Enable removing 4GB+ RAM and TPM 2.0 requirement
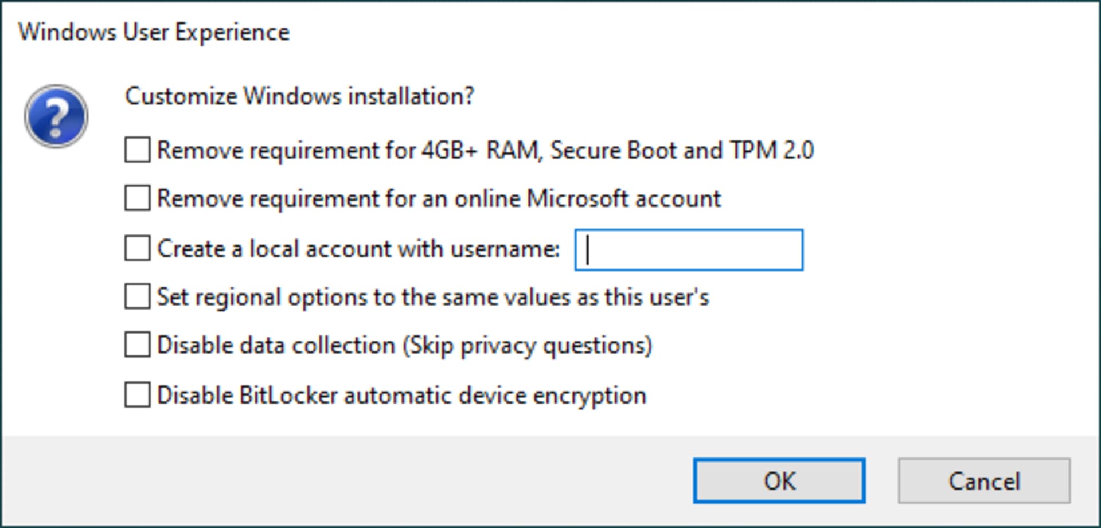Image resolution: width=1101 pixels, height=528 pixels. [x=138, y=150]
